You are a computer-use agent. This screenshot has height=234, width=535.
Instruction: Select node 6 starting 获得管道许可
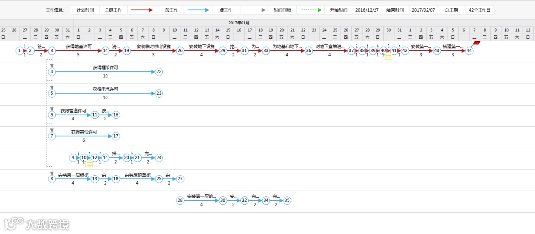pyautogui.click(x=52, y=115)
